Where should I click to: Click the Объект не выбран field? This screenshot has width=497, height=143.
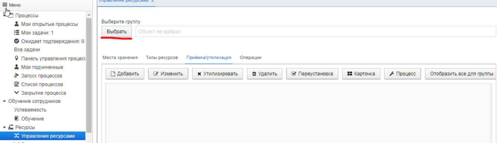[x=316, y=32]
